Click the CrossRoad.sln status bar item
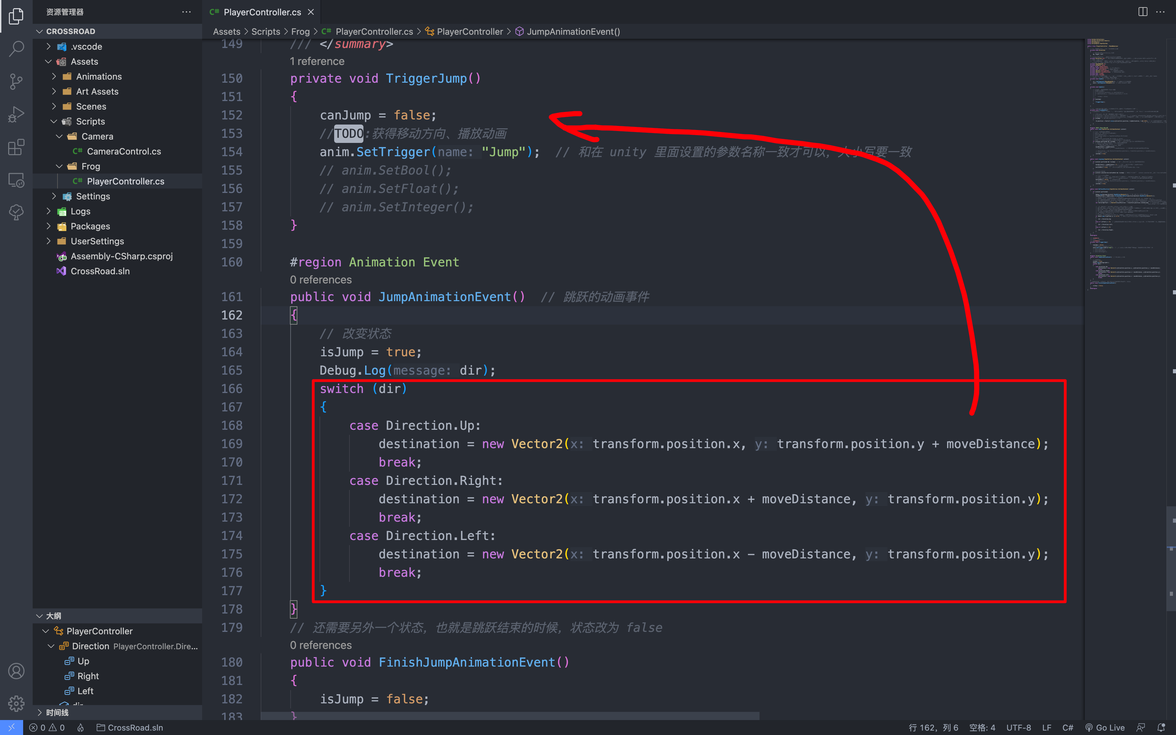The width and height of the screenshot is (1176, 735). (130, 728)
